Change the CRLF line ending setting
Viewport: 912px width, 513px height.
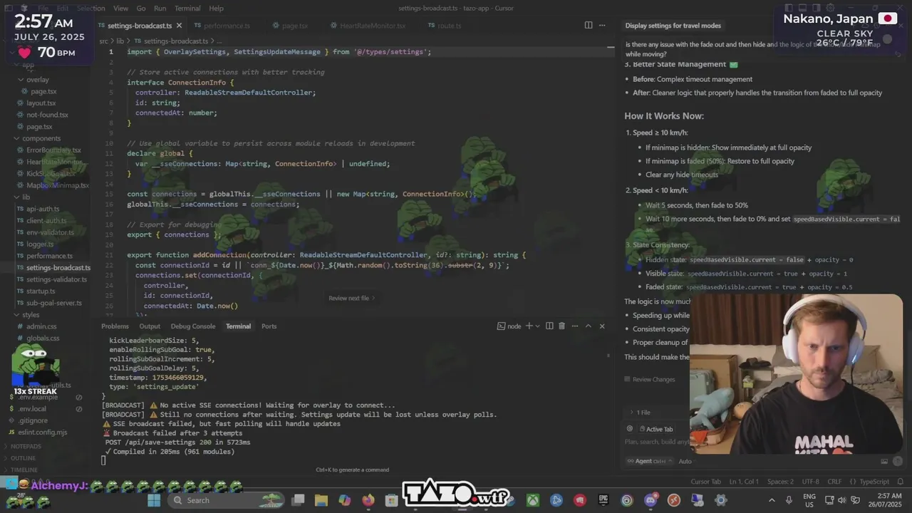(x=834, y=482)
